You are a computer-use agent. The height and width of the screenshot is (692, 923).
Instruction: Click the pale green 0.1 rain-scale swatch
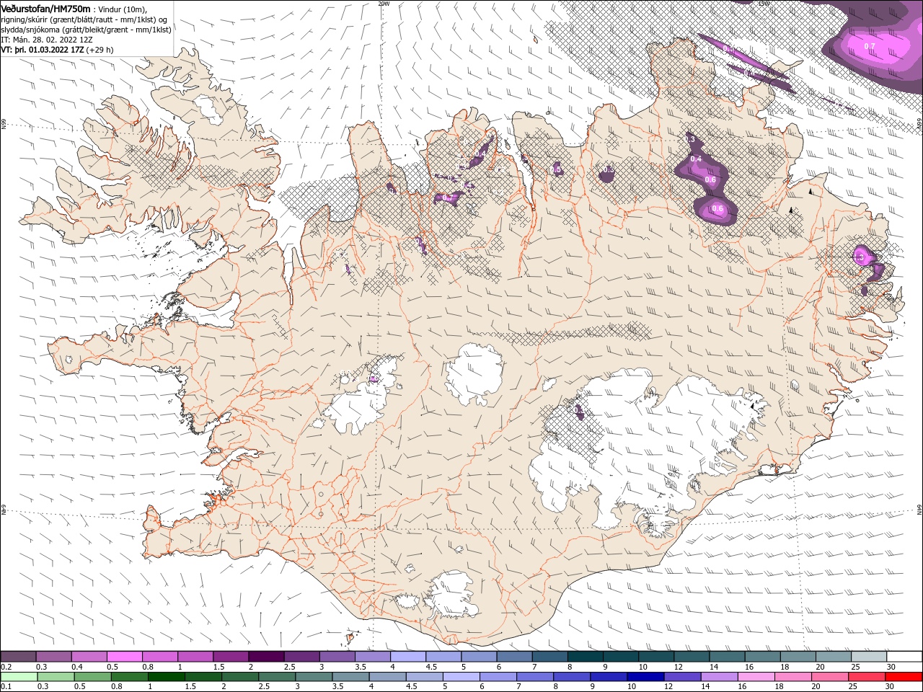point(19,677)
